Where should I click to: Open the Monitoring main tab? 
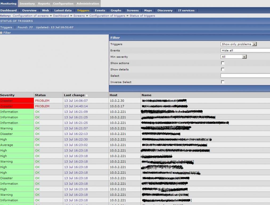9,3
